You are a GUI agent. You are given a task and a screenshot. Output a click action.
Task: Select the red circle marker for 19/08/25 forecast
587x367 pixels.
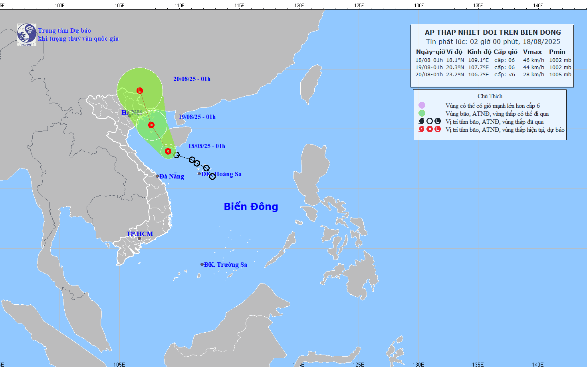tap(151, 125)
